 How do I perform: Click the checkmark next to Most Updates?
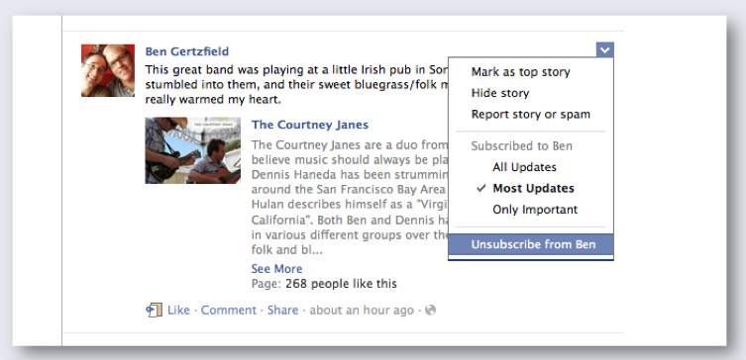(481, 189)
